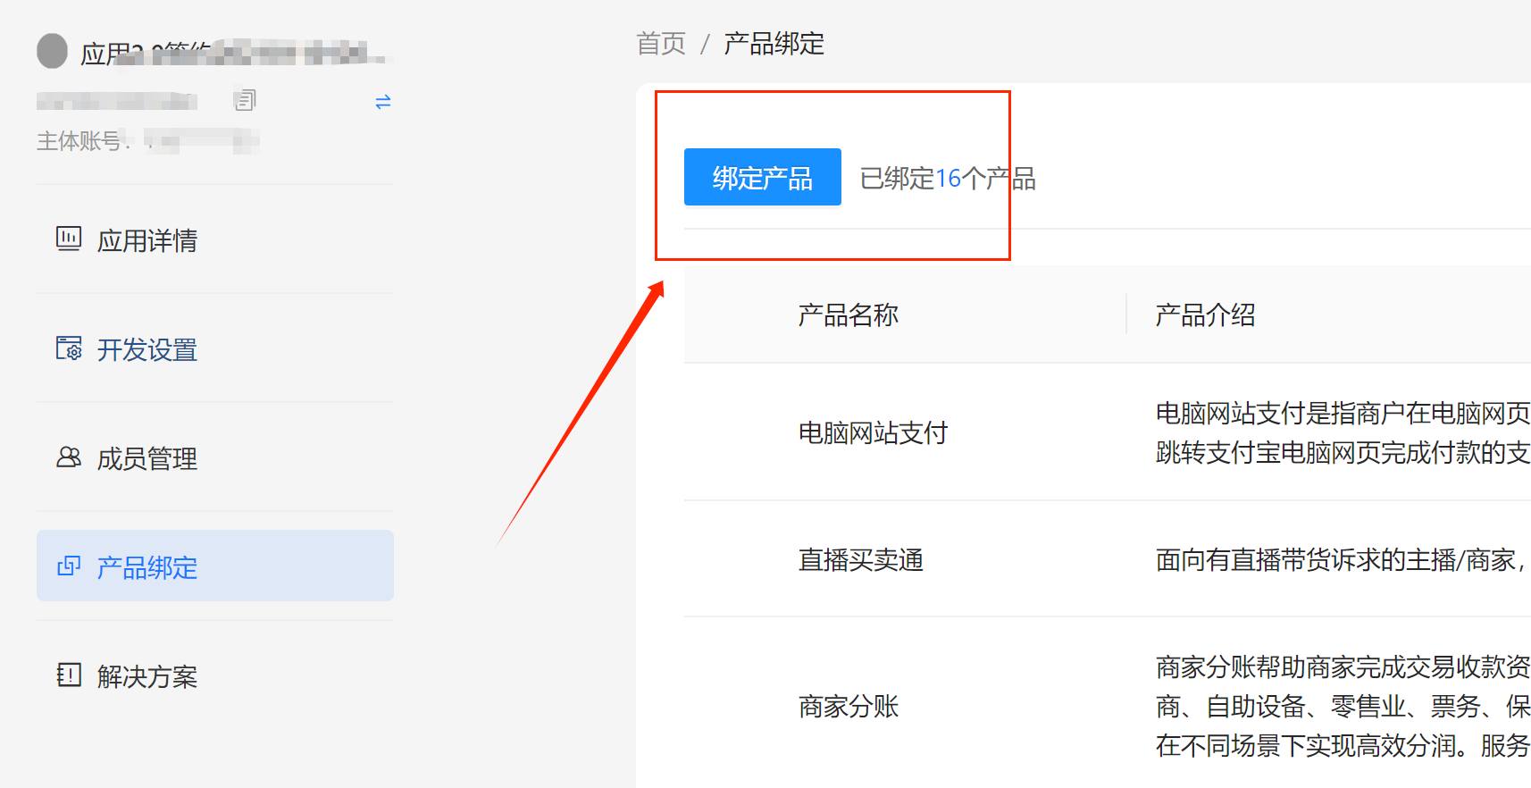Select 产品绑定 menu item
Viewport: 1531px width, 788px height.
click(x=214, y=566)
